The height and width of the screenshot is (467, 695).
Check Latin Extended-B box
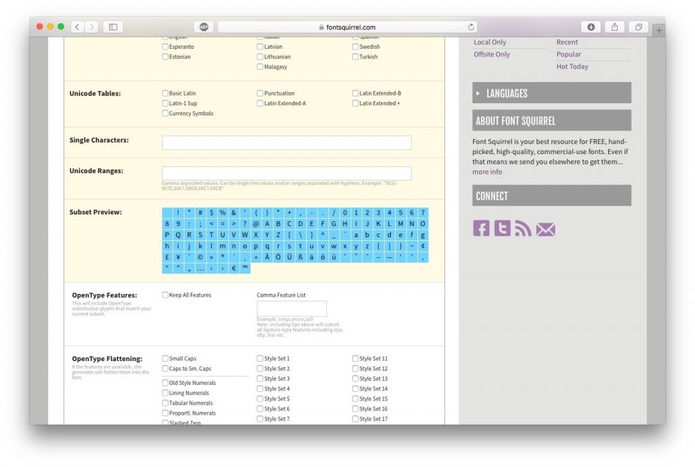click(355, 93)
